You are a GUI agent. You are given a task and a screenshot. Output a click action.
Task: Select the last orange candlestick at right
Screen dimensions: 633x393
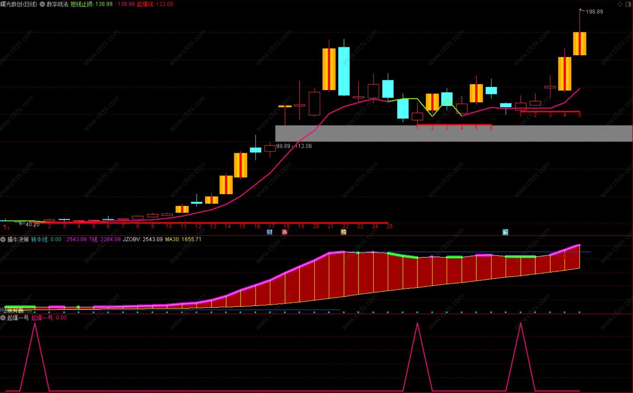click(x=580, y=44)
